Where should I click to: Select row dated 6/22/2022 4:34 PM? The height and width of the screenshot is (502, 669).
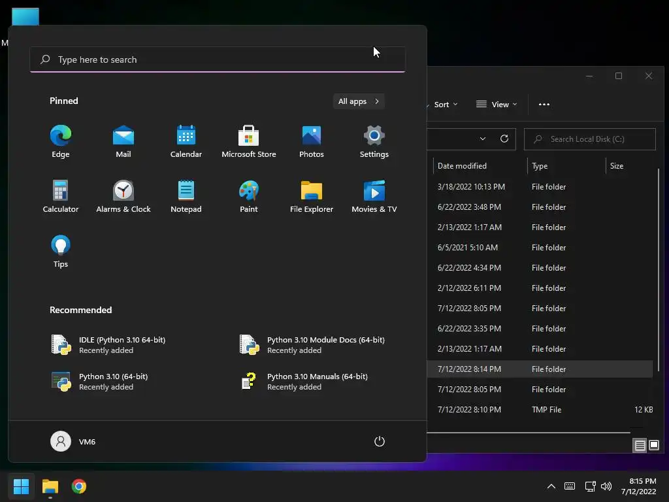(x=540, y=267)
